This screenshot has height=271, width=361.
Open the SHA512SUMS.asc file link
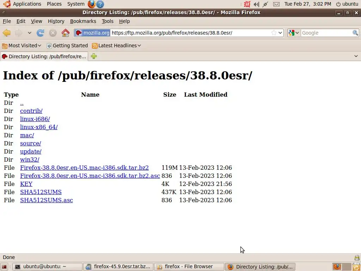tap(47, 200)
